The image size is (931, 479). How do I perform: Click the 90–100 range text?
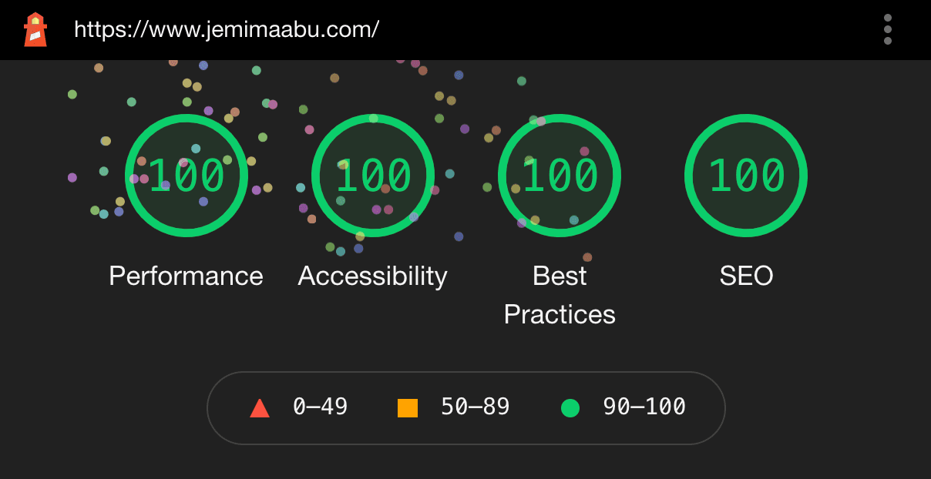pos(643,407)
